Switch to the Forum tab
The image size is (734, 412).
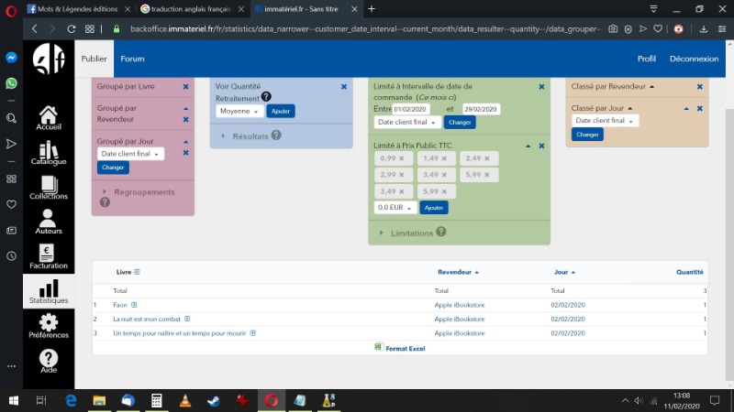[132, 59]
